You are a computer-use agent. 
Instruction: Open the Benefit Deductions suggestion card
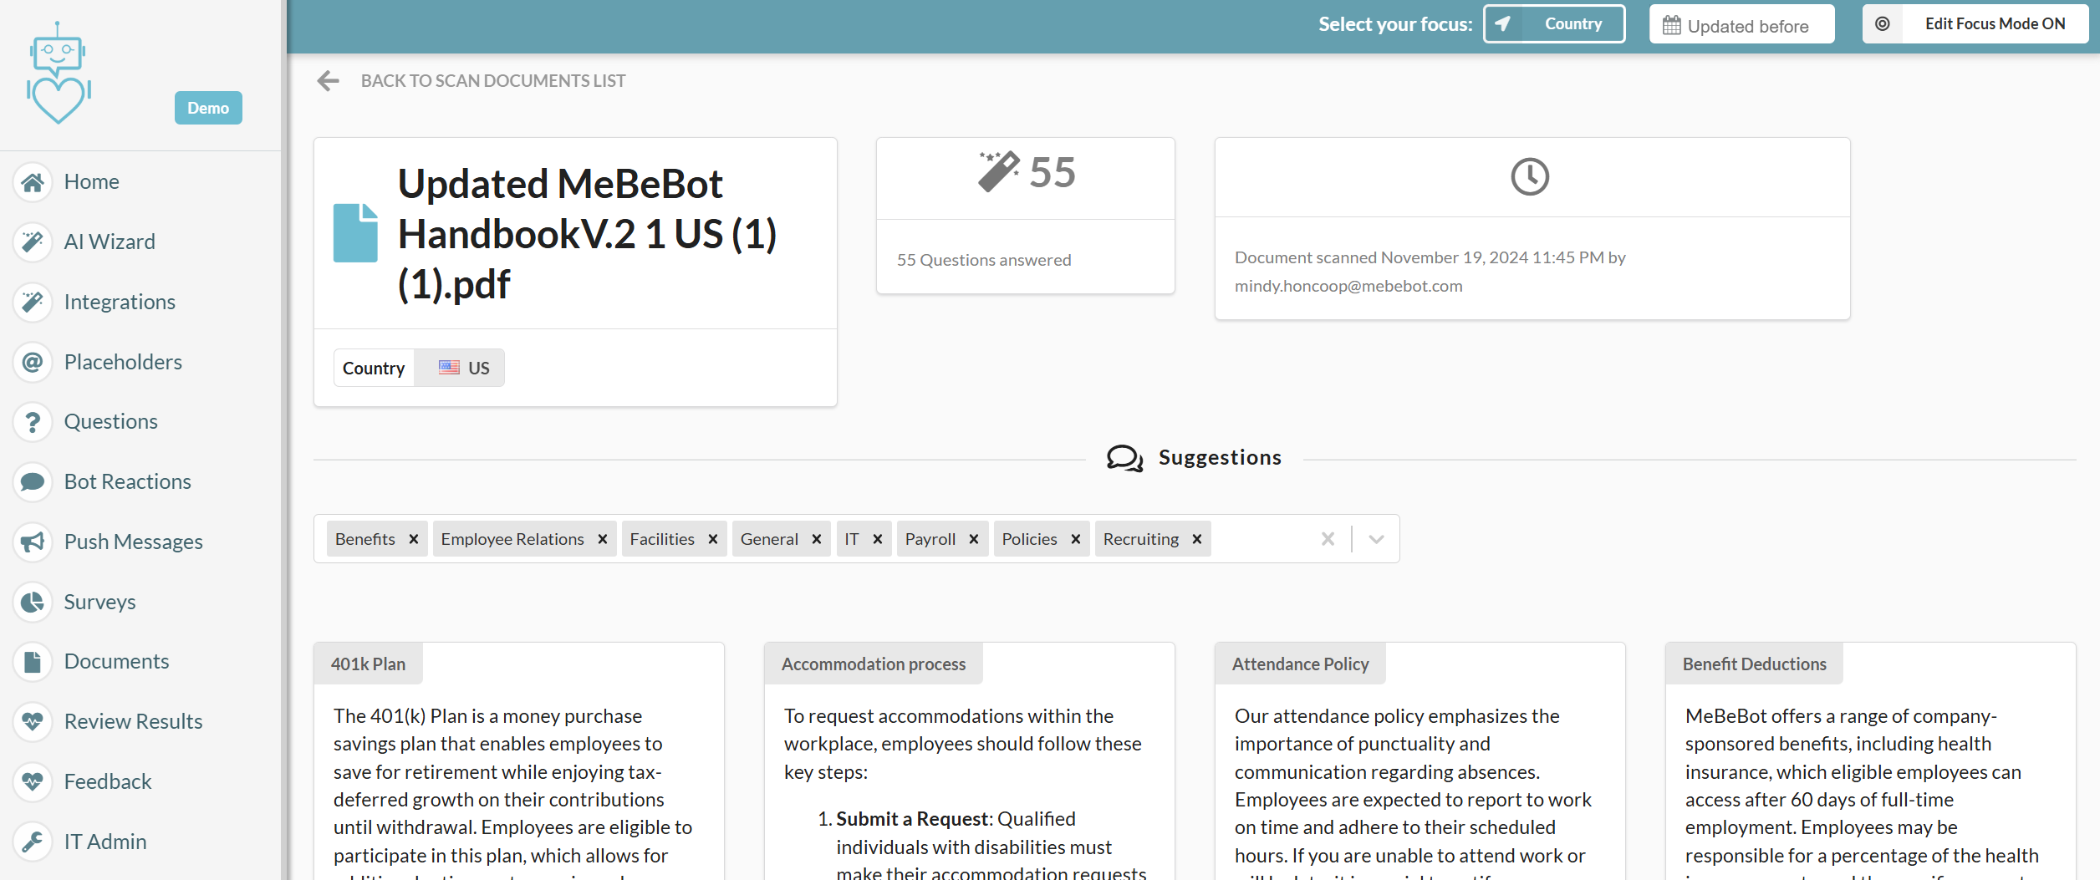[1871, 760]
